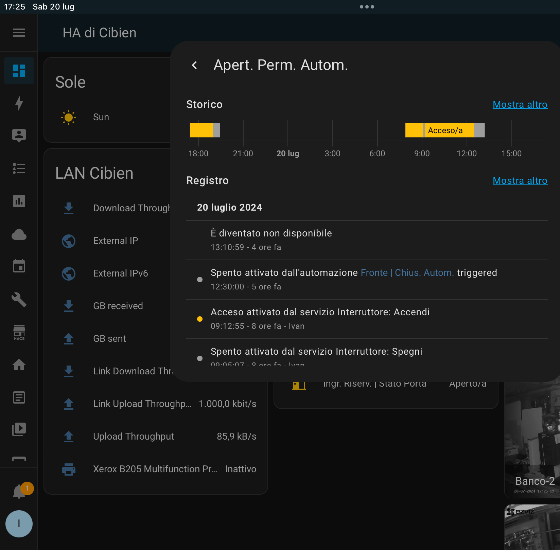Select the External IP entity row
Screen dimensions: 560x550
113,241
